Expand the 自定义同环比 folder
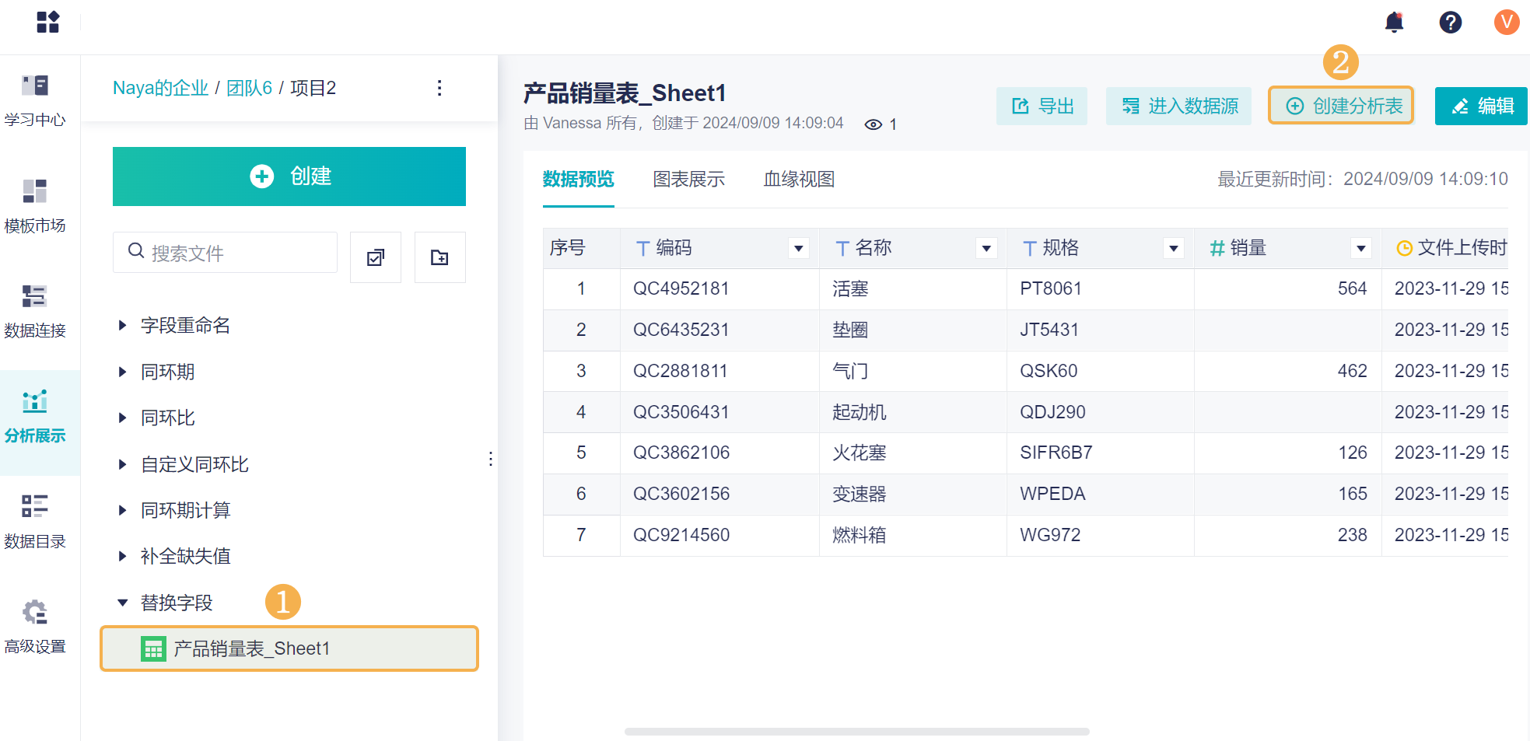The image size is (1530, 741). pos(122,464)
